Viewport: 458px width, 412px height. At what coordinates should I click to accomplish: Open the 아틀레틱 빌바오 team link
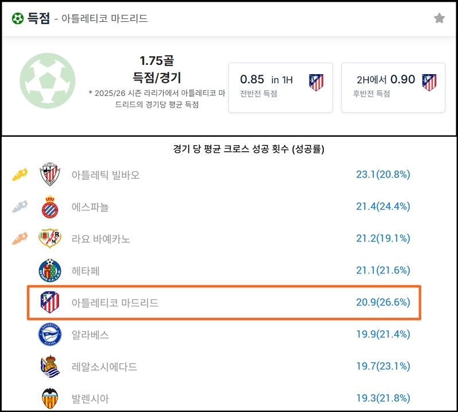106,175
